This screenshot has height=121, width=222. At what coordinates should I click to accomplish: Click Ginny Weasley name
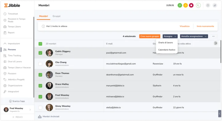[63, 106]
